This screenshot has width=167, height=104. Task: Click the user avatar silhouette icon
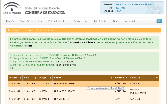click(x=156, y=9)
